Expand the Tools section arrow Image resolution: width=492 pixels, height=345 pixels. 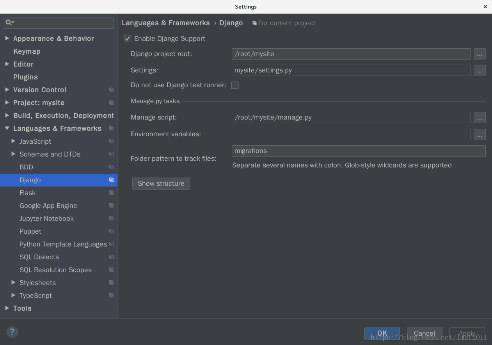coord(7,308)
